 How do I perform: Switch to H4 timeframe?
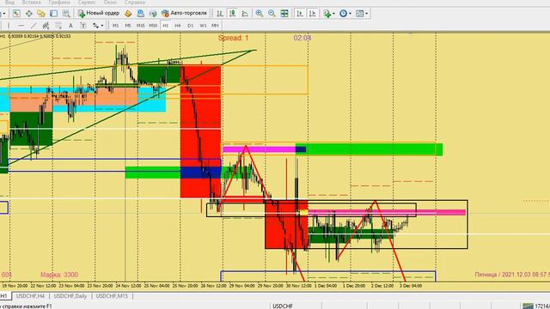click(x=178, y=26)
